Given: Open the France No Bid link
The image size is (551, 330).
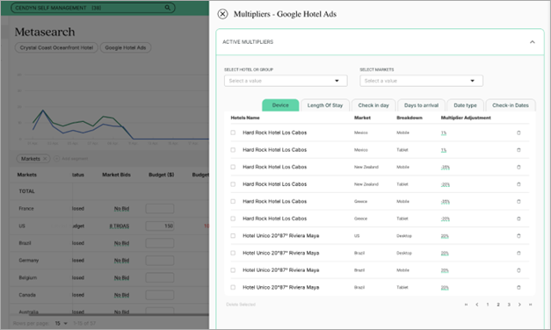Looking at the screenshot, I should [x=121, y=209].
